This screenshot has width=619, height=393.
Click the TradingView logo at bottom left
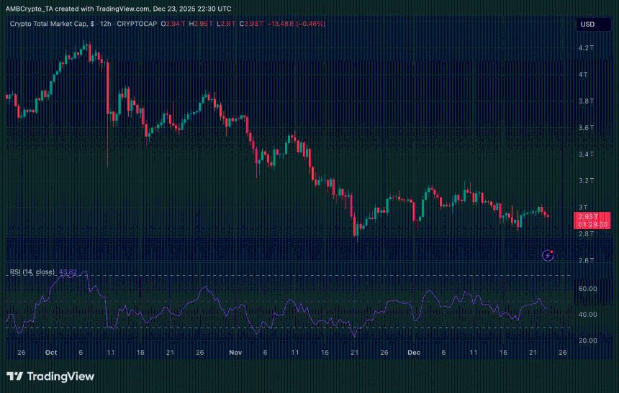50,376
